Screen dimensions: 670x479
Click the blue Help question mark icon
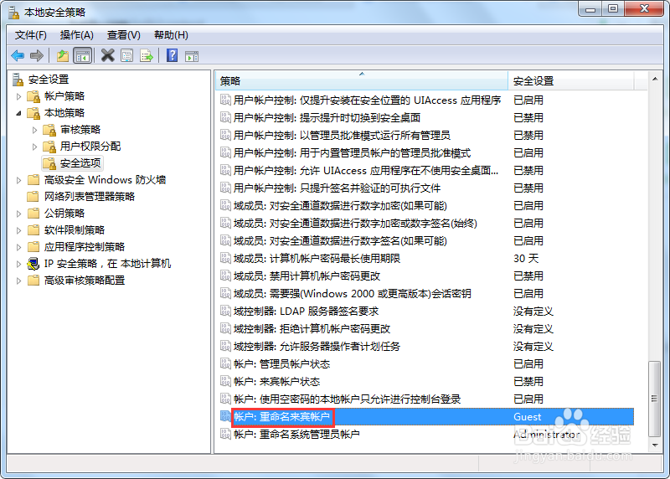coord(172,55)
